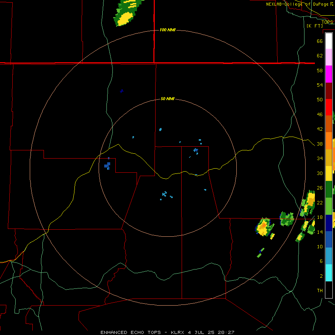Viewport: 335px width, 335px height.
Task: Select the bright red legend swatch
Action: 329,107
